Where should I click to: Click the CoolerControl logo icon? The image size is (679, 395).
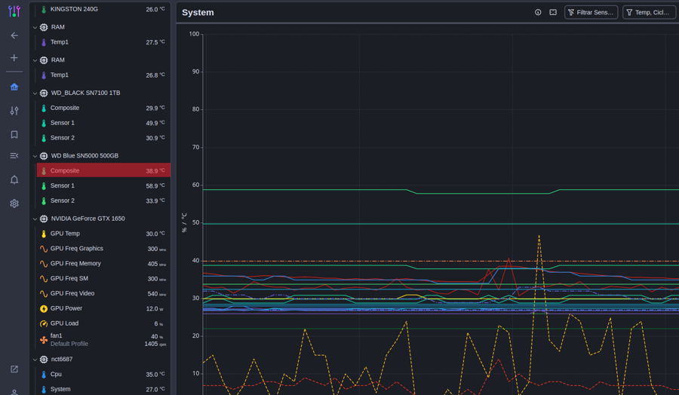[x=14, y=11]
